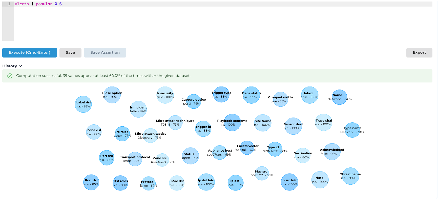Click the Save button
Viewport: 438px width, 199px height.
70,53
